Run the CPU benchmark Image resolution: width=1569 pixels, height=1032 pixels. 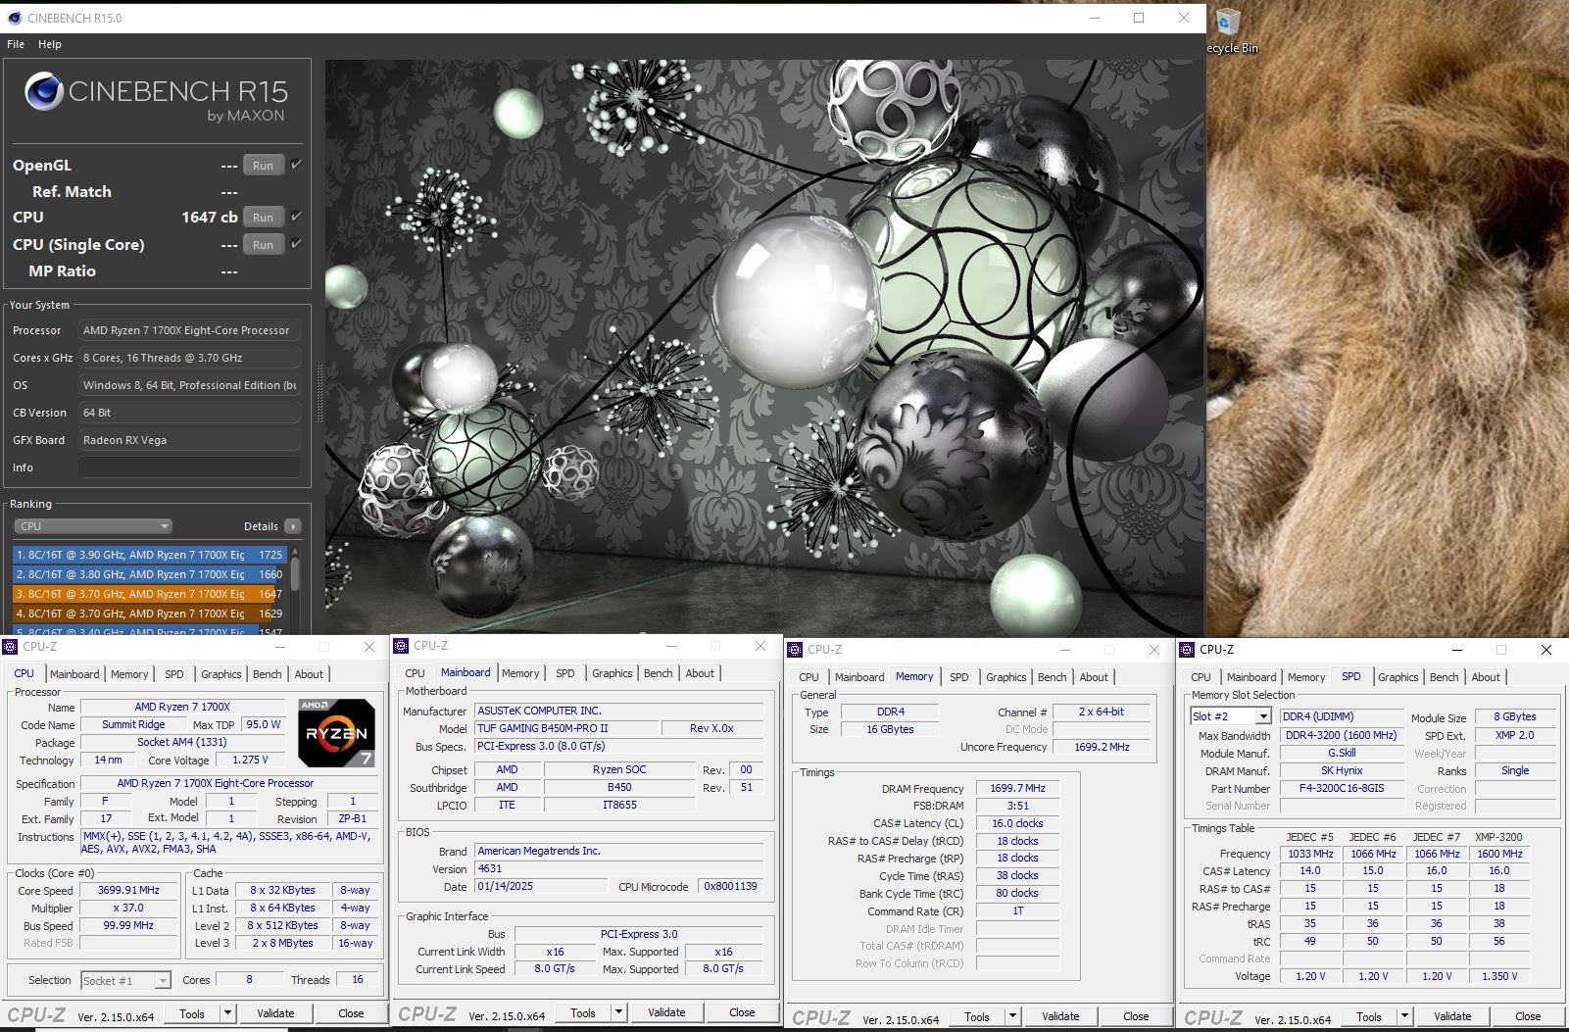click(263, 218)
